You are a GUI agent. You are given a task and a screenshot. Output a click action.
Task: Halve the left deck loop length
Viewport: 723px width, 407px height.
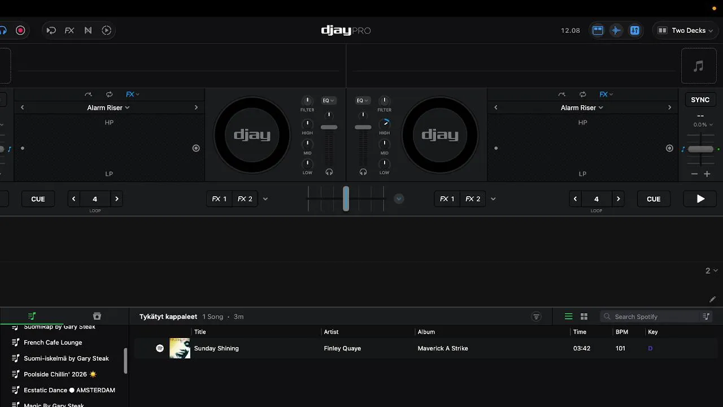74,199
